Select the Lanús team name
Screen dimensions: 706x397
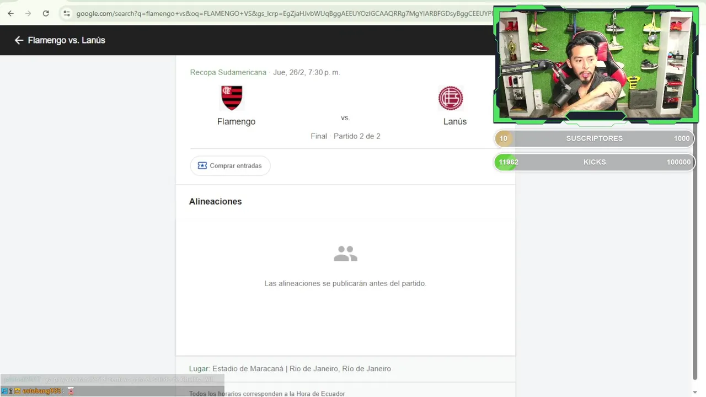click(455, 121)
